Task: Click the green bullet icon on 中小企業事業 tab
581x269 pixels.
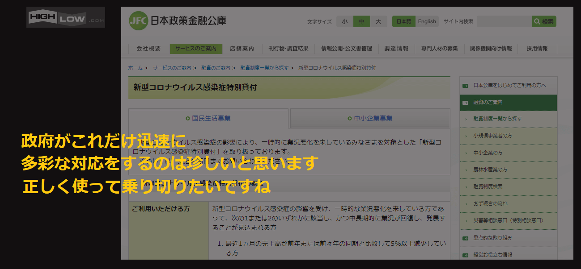Action: 350,119
